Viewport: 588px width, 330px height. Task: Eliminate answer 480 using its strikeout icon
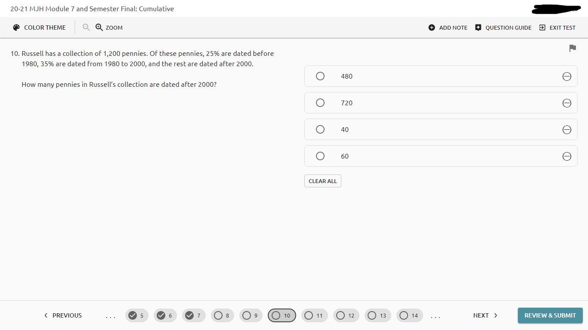coord(566,76)
